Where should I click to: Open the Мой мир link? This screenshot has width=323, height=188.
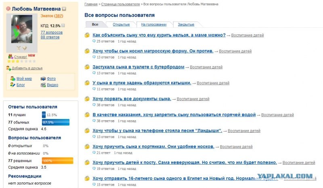tap(24, 78)
